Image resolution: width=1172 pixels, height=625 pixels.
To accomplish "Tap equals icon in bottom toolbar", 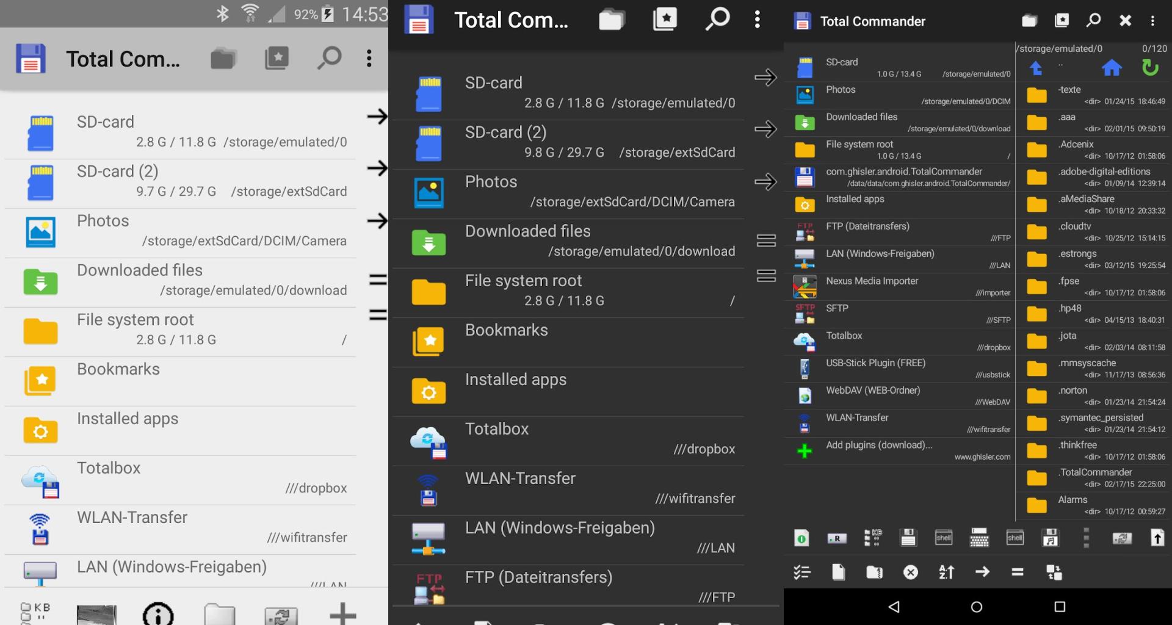I will pyautogui.click(x=1018, y=572).
